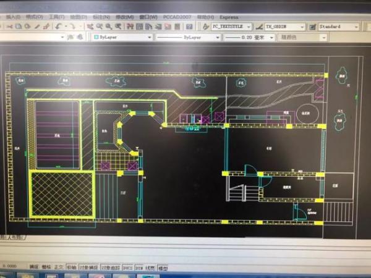371x278 pixels.
Task: Click the Copy toolbar icon
Action: [19, 27]
